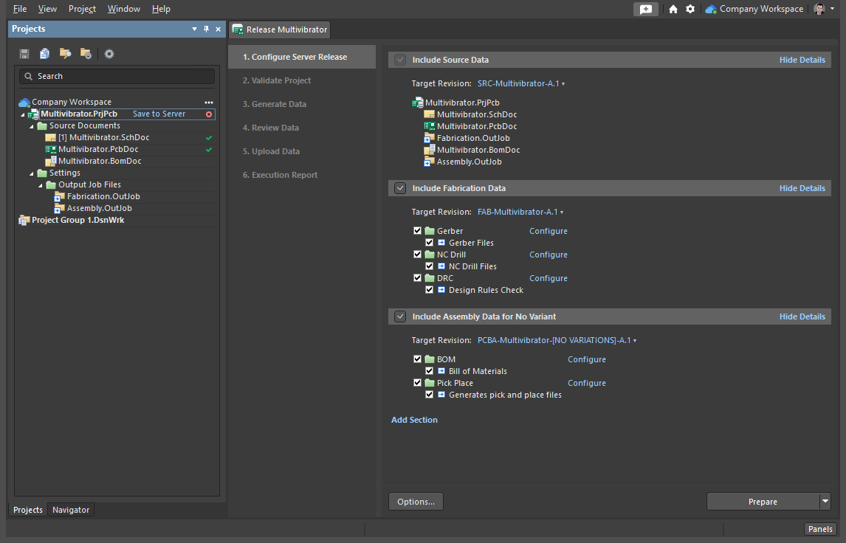Uncheck the Bill of Materials checkbox
This screenshot has height=543, width=846.
tap(430, 371)
